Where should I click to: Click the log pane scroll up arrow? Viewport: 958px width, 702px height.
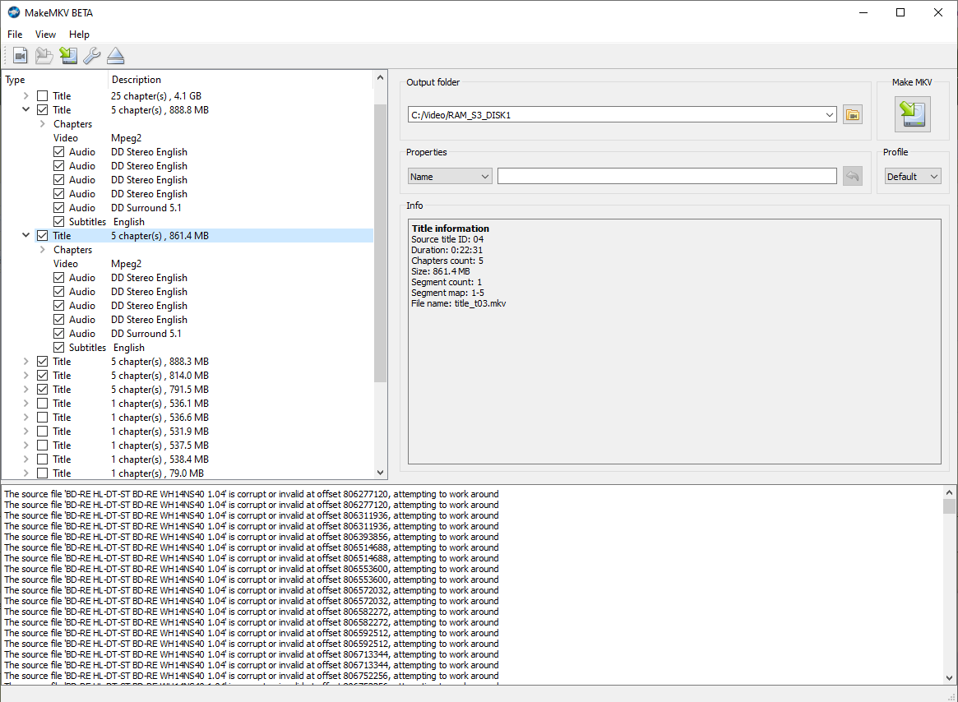949,492
